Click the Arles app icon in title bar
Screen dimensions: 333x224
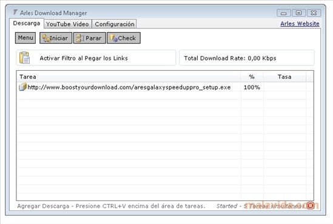click(x=15, y=12)
